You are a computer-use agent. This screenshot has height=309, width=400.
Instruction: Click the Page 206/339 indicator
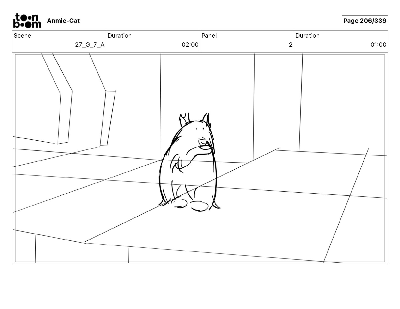(365, 21)
